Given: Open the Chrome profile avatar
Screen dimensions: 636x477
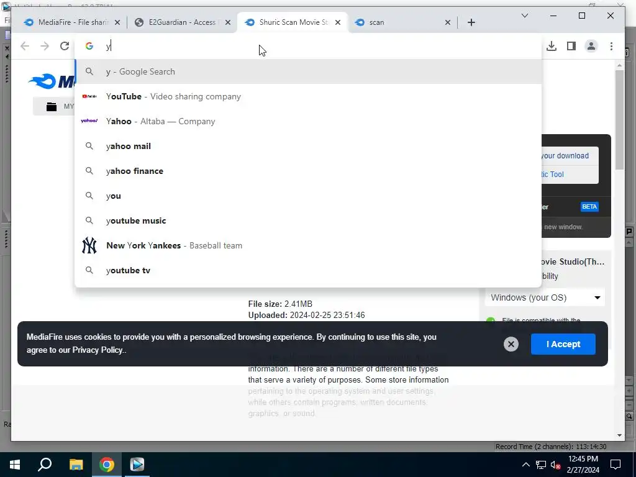Looking at the screenshot, I should point(591,46).
